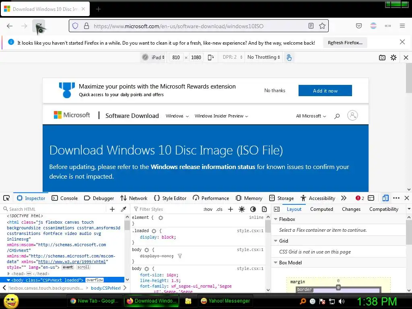
Task: Grab a color with the eyedropper
Action: (124, 209)
